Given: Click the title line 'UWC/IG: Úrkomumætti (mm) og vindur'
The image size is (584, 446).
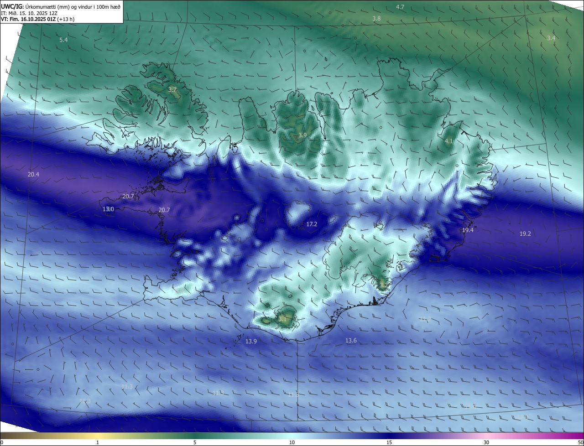Looking at the screenshot, I should click(61, 6).
